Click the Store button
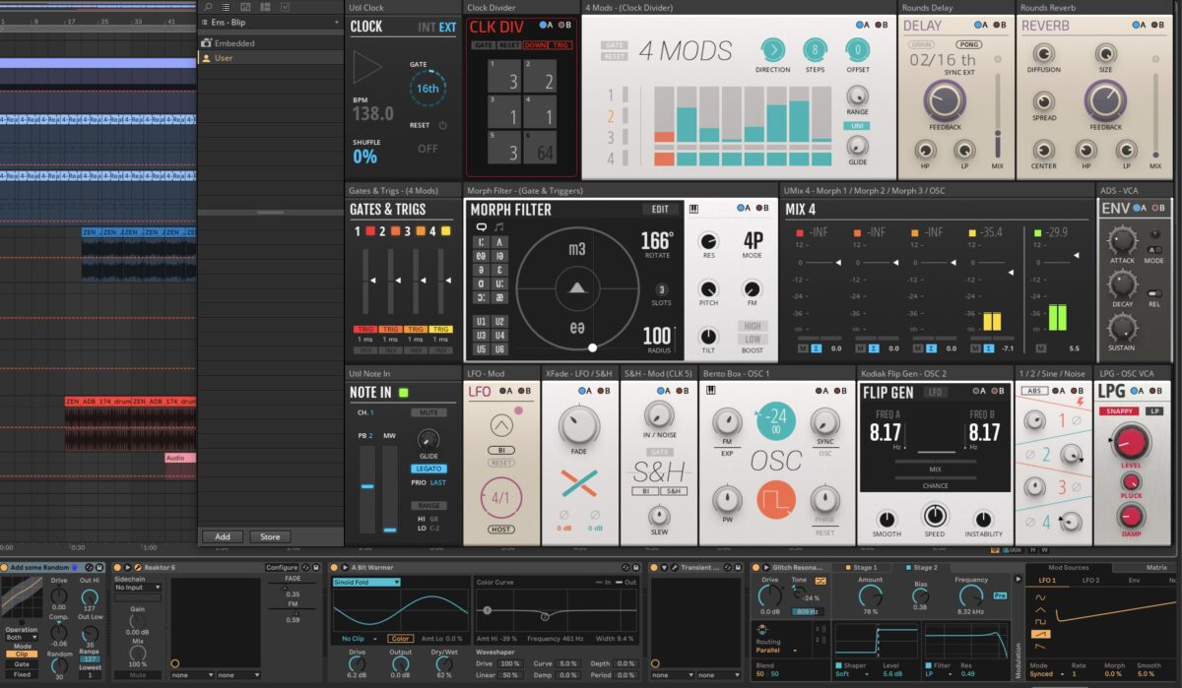 269,537
